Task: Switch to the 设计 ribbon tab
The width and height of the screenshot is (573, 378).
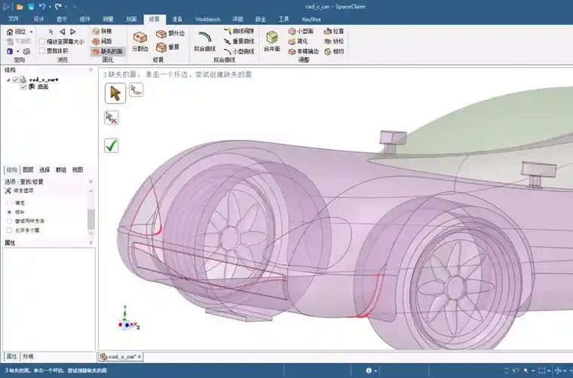Action: pos(38,19)
